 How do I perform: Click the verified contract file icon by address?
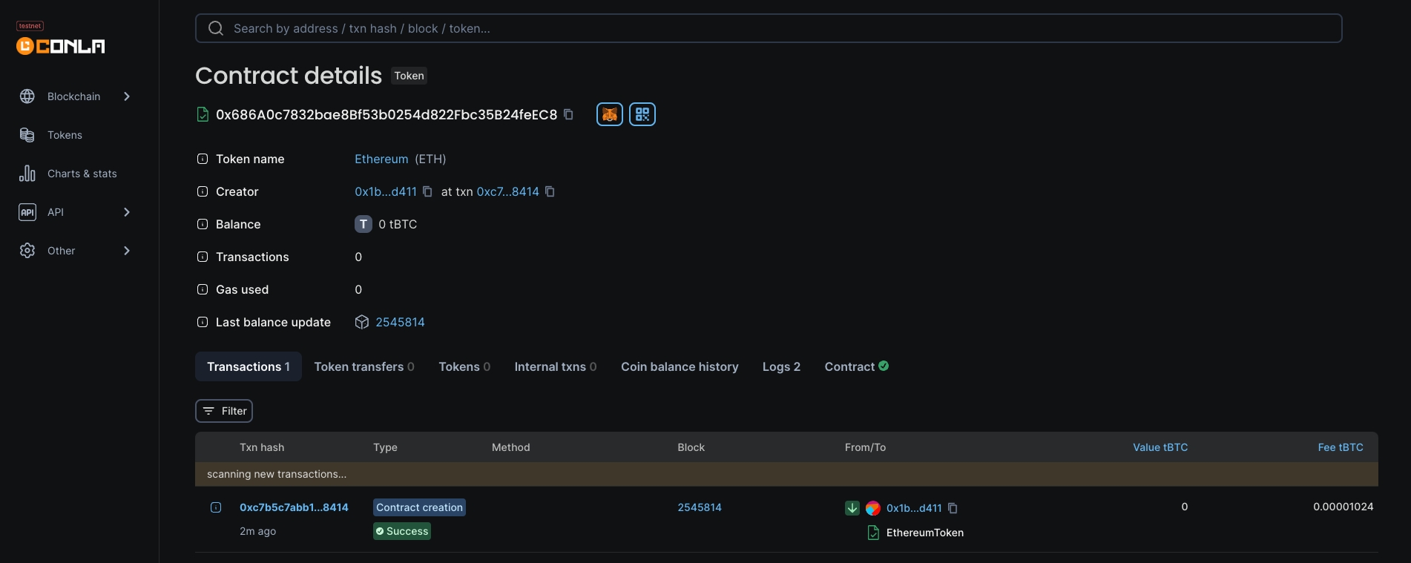click(x=203, y=114)
